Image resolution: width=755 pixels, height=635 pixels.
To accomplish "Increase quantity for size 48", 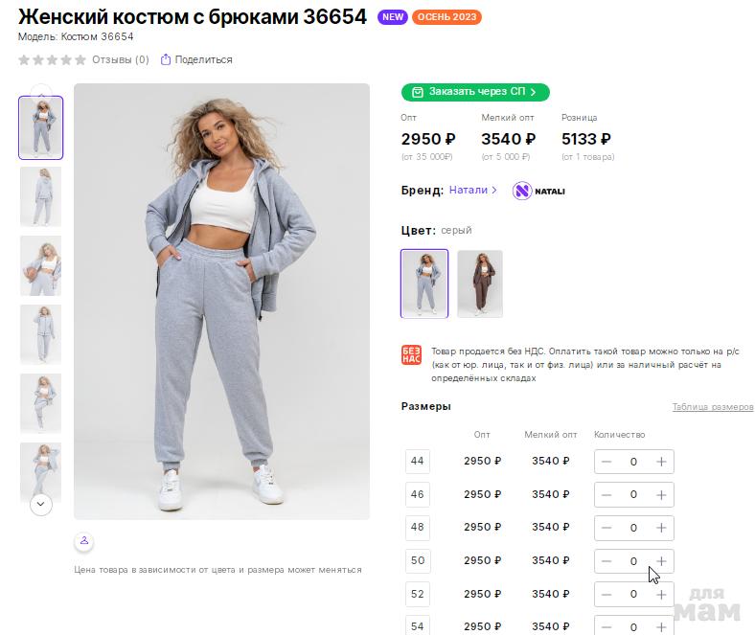I will pos(661,528).
